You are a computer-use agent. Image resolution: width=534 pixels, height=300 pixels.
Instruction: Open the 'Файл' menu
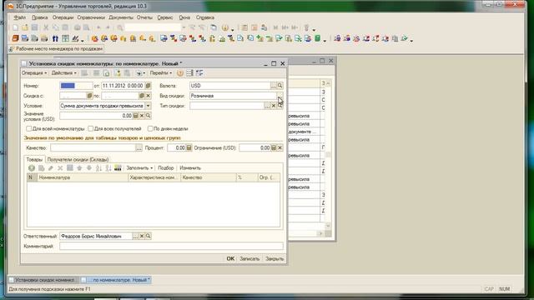pos(20,17)
